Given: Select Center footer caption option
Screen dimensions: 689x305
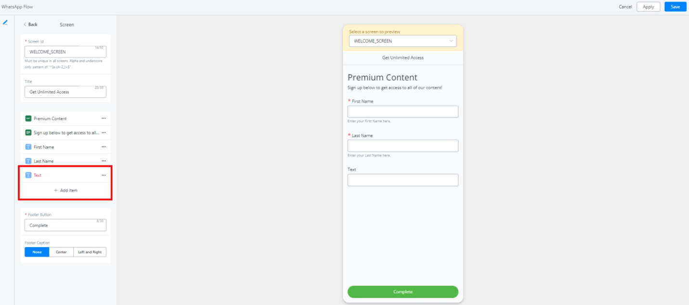Looking at the screenshot, I should (x=61, y=252).
